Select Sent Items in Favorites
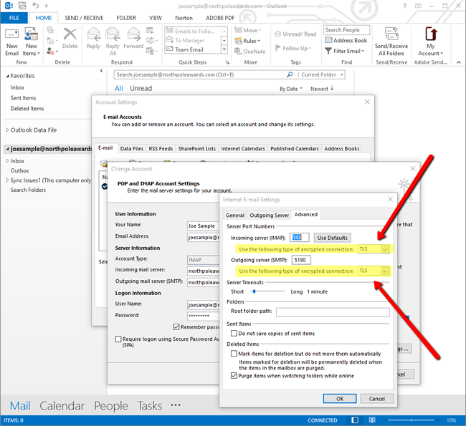 23,98
